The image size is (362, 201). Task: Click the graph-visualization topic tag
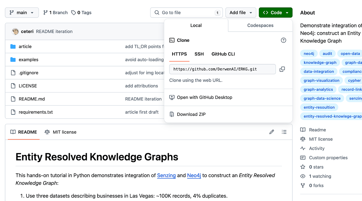322,81
